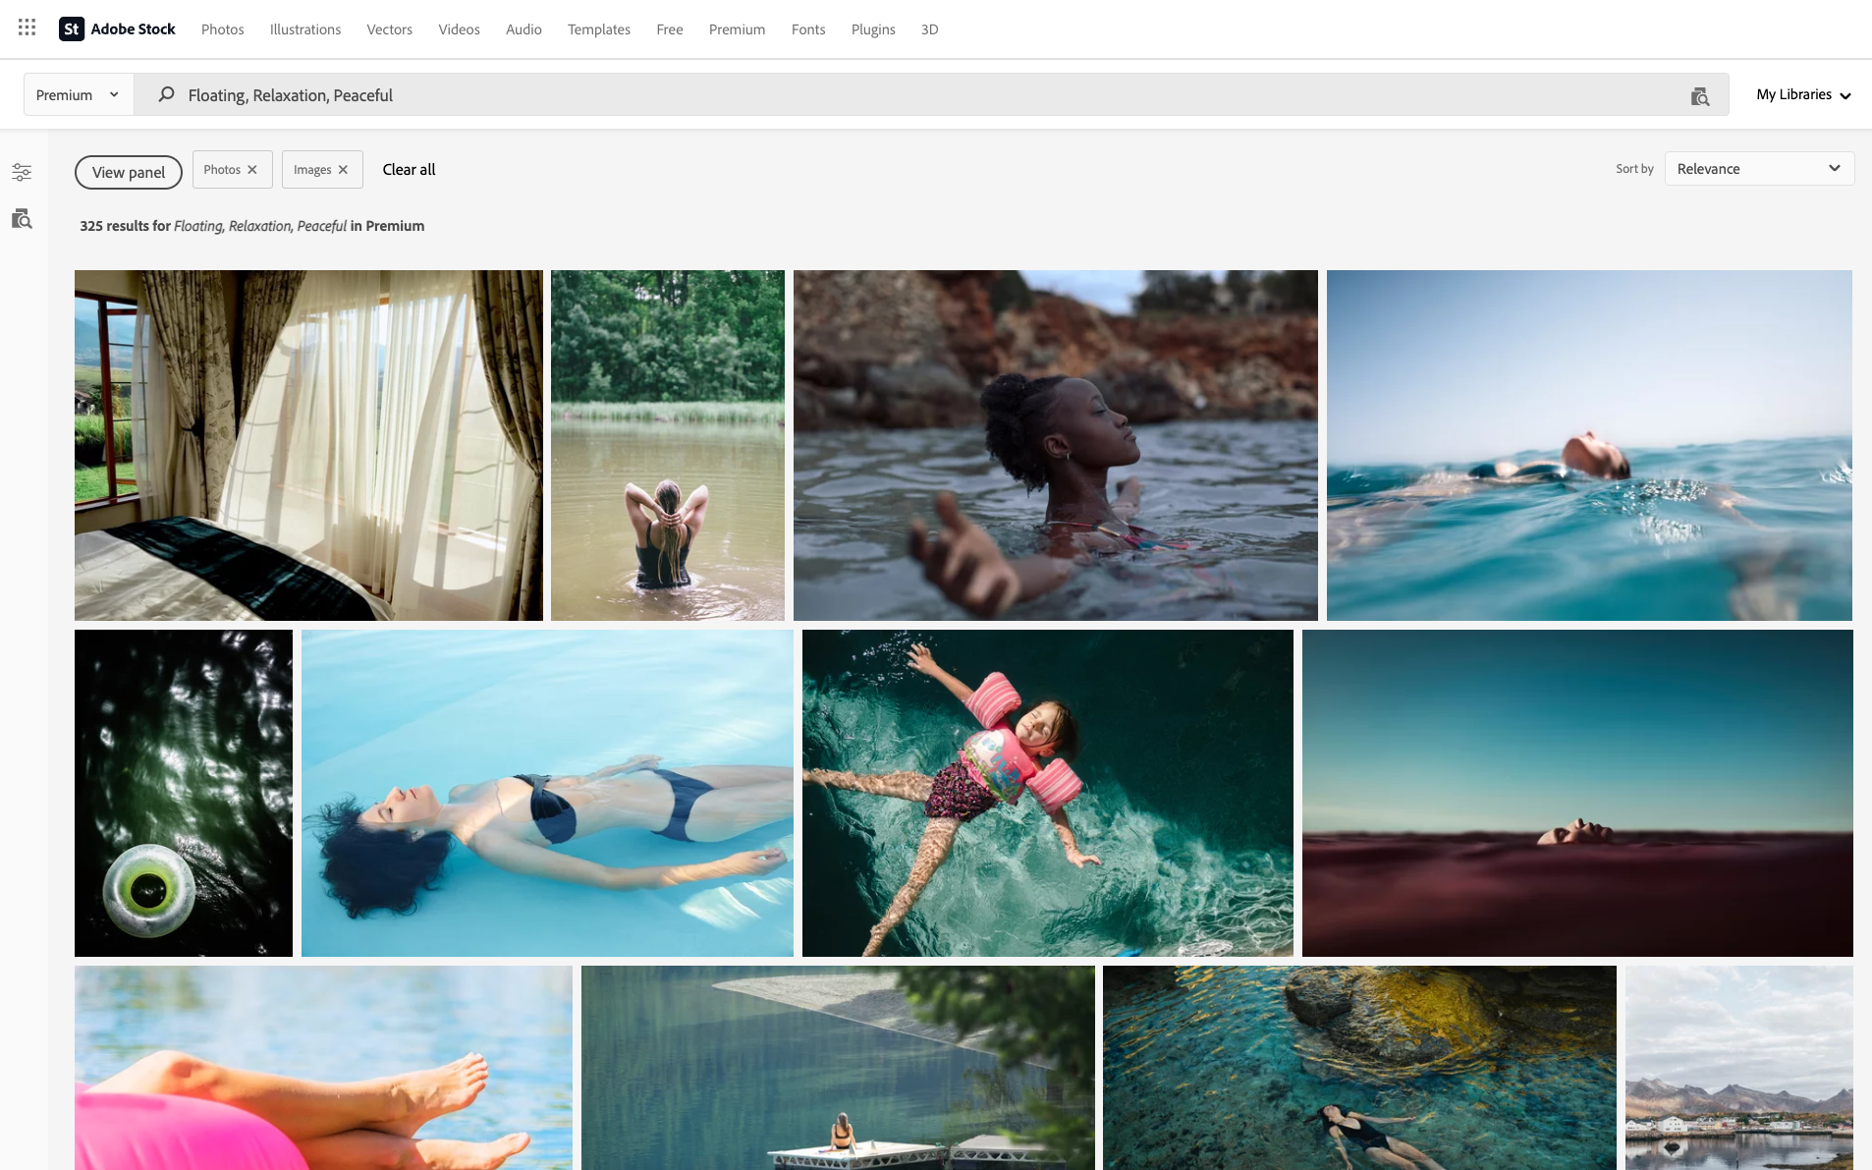Viewport: 1872px width, 1170px height.
Task: Open the filters sliders icon in sidebar
Action: [x=22, y=173]
